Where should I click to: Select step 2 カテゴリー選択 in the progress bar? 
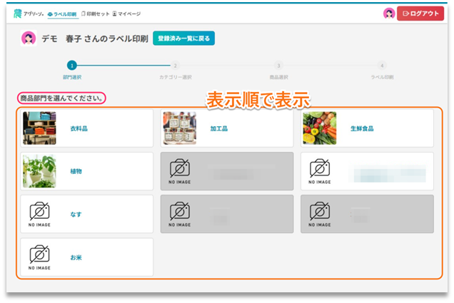pyautogui.click(x=176, y=66)
